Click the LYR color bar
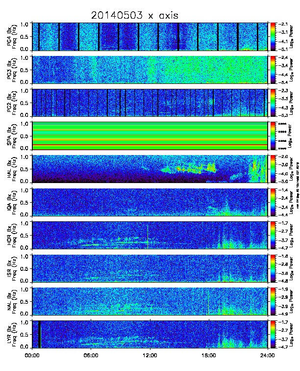Screen dimensions: 300x371 point(273,335)
